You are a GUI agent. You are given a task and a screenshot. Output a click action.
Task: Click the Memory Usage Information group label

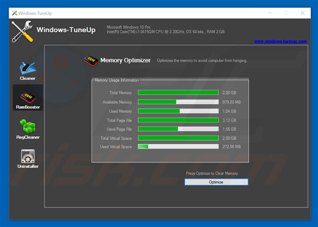(x=117, y=80)
